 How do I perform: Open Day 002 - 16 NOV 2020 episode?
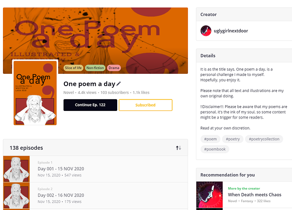[61, 195]
